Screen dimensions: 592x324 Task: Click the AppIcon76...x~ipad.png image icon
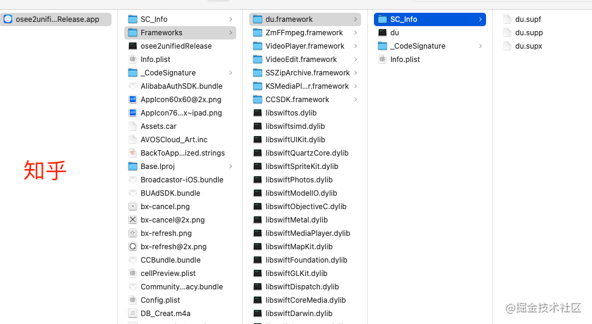[x=133, y=112]
